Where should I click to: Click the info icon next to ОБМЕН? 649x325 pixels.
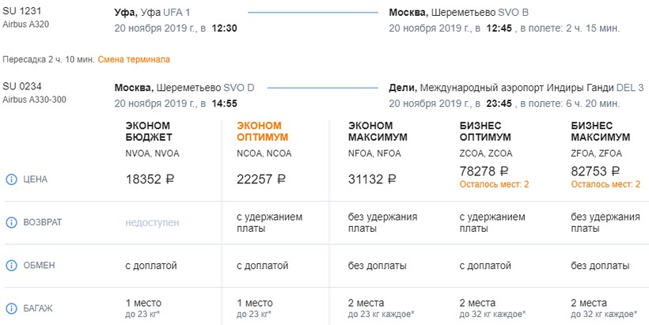(x=11, y=265)
